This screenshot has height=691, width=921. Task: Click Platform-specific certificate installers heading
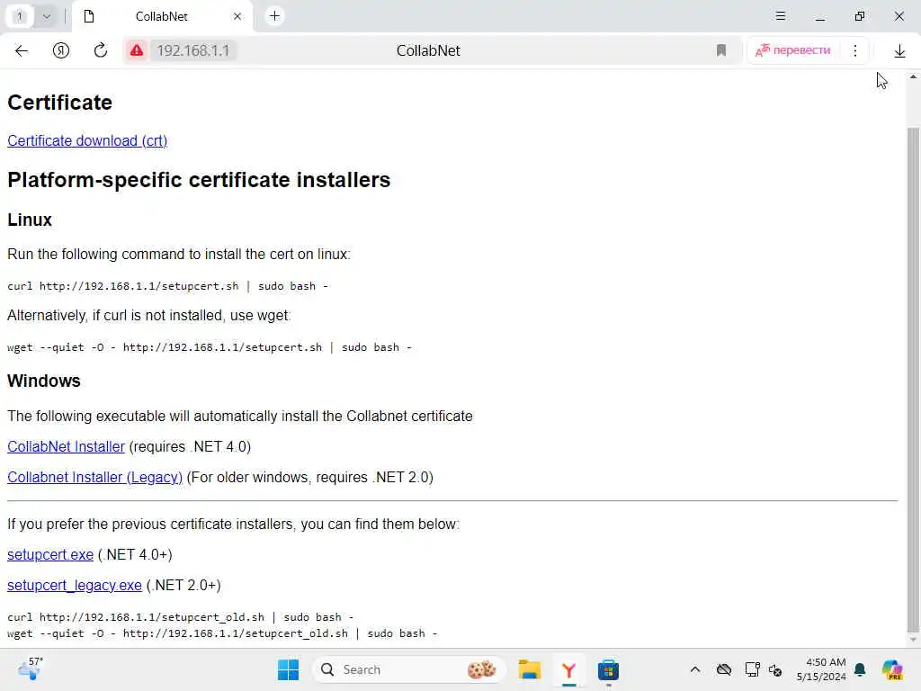pos(199,180)
